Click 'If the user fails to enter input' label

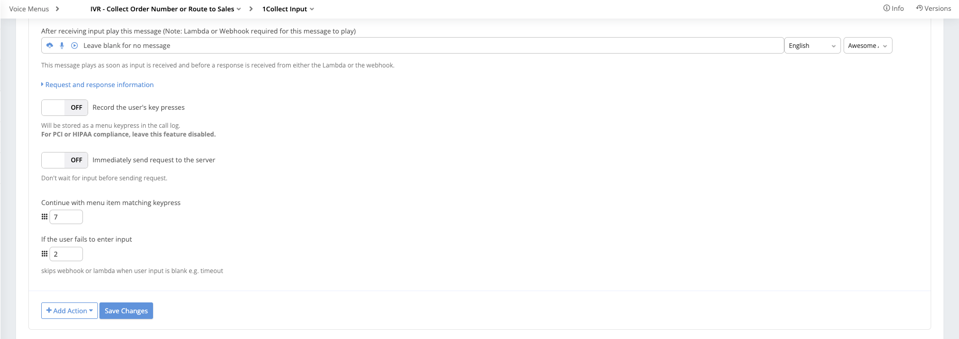point(87,239)
